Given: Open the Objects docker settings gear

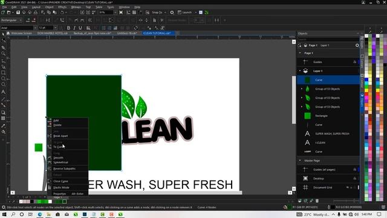Looking at the screenshot, I should [x=357, y=45].
